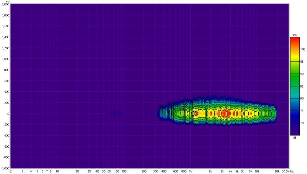307x174 pixels.
Task: Click the 50 frequency axis label
Action: [x=104, y=171]
